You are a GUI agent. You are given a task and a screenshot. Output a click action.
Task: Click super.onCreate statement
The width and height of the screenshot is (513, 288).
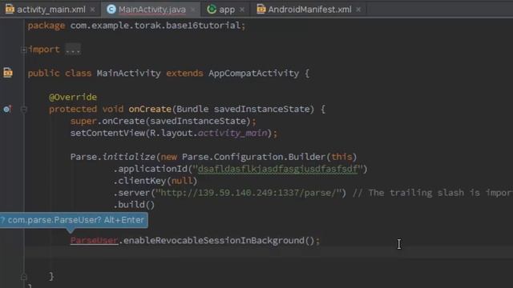[164, 121]
